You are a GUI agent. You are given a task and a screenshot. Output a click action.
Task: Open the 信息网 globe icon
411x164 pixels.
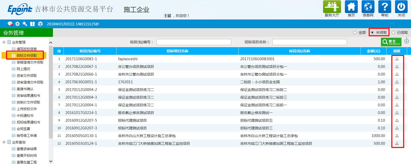coord(368,7)
